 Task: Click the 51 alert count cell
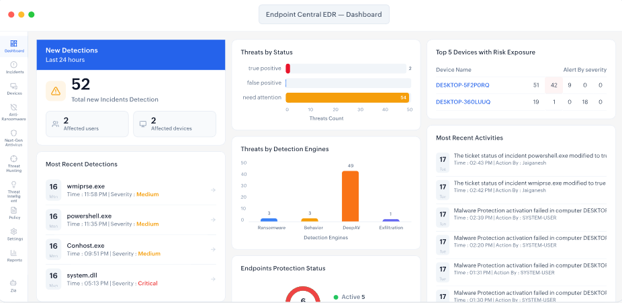[536, 85]
